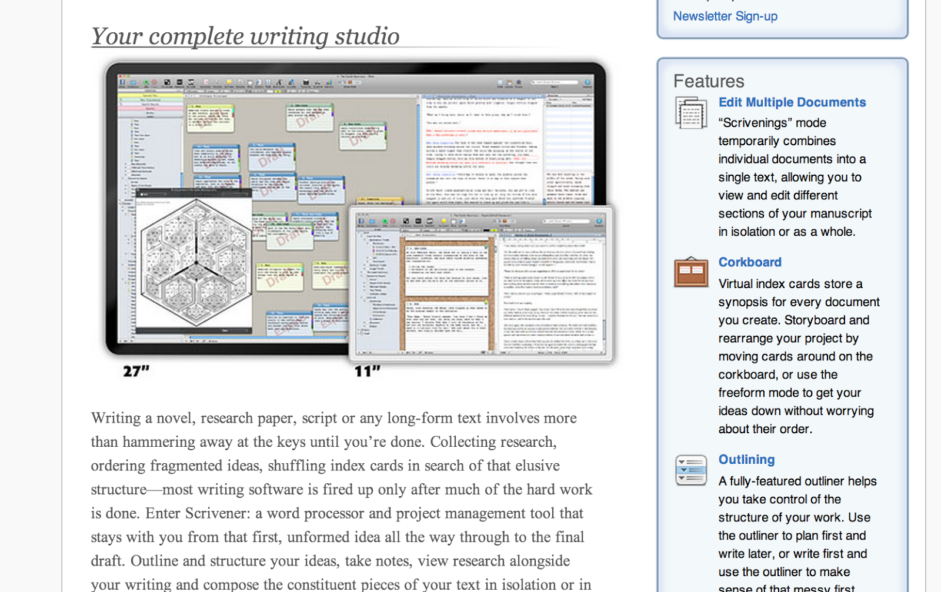
Task: Click the description starting "“Scrivenings” mode temporarily combines"
Action: pos(795,177)
